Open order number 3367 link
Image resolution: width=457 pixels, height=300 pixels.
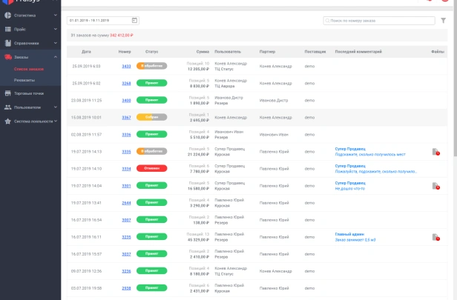[126, 117]
